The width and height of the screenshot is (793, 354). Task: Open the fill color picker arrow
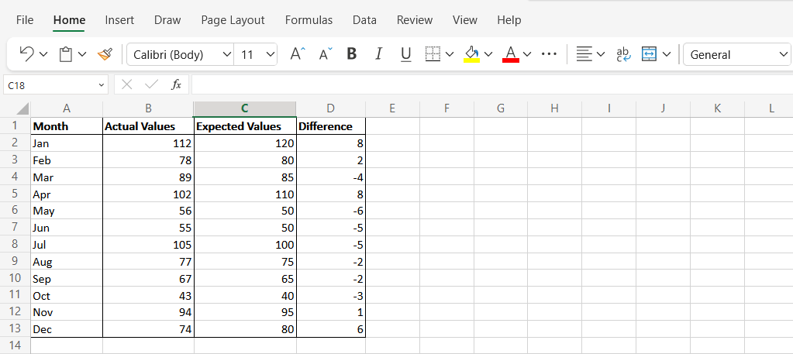click(x=488, y=54)
